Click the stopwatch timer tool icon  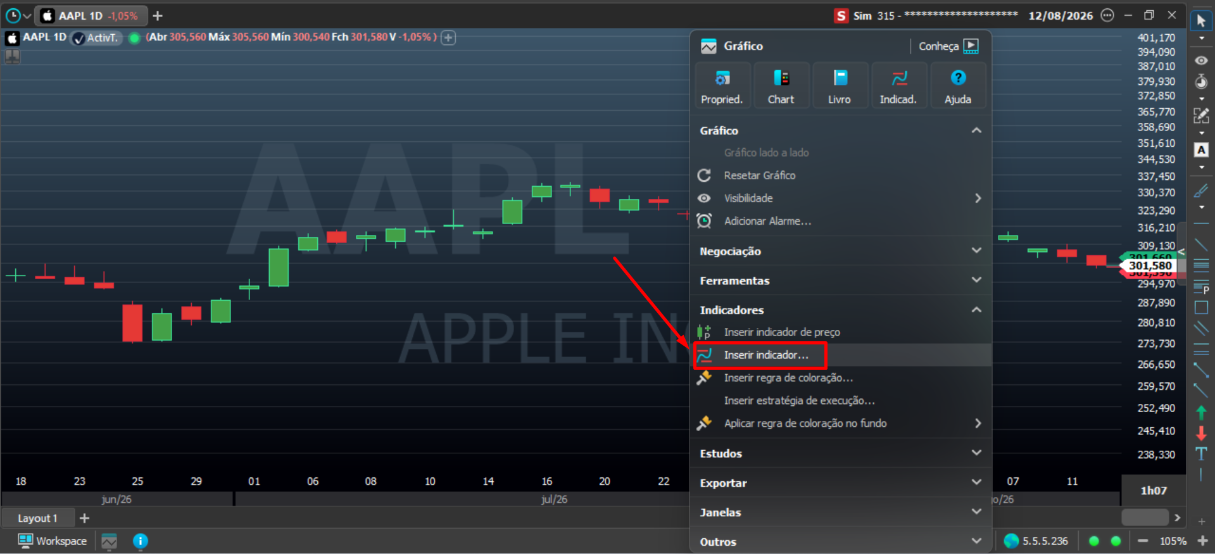click(x=1201, y=81)
